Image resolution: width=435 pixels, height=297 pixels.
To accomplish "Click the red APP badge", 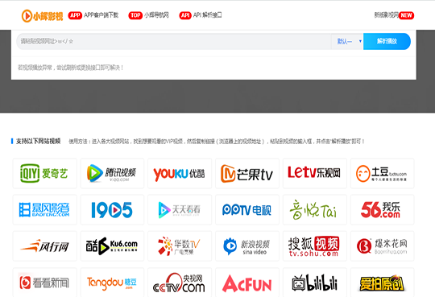I will coord(75,15).
